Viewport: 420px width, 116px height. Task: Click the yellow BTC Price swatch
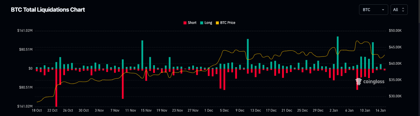pos(217,23)
